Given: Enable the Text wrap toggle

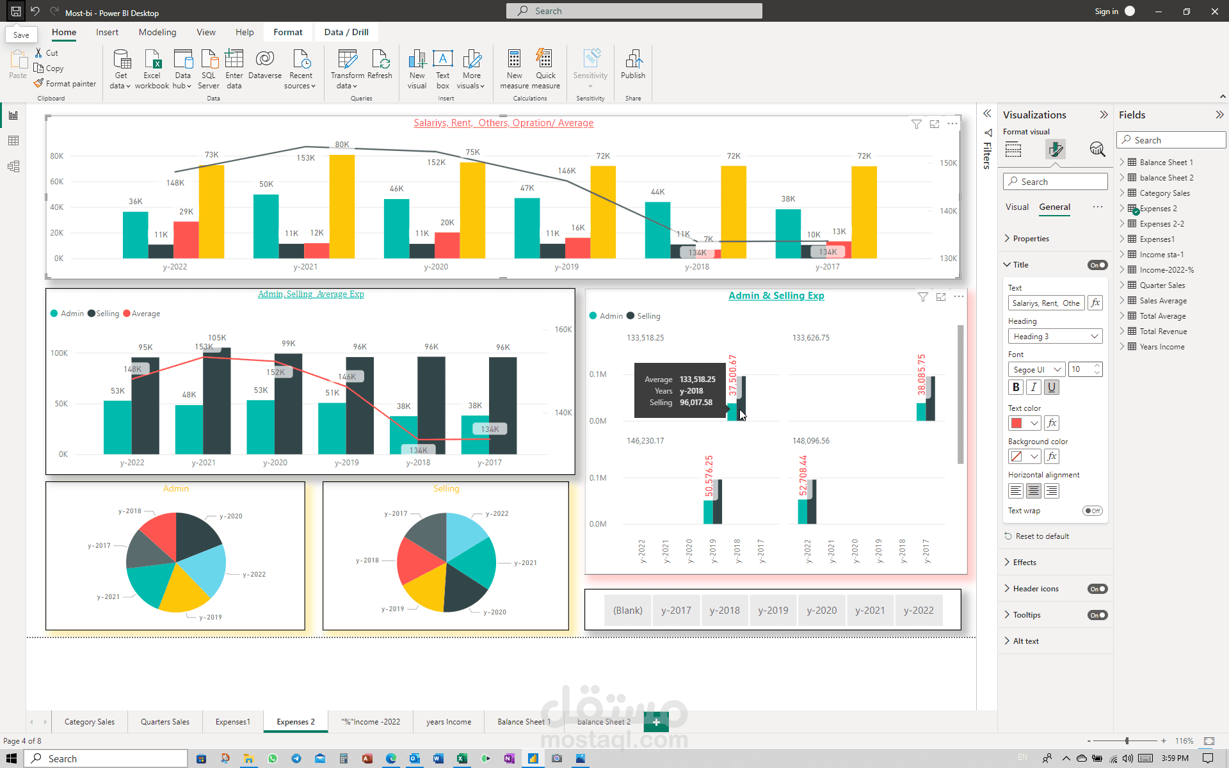Looking at the screenshot, I should click(1093, 511).
